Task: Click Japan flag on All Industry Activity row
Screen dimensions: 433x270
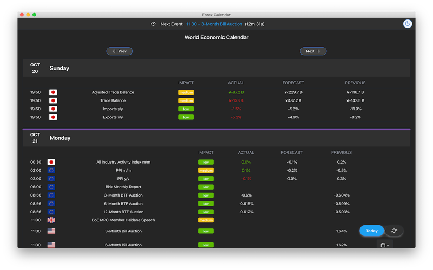Action: pos(51,163)
